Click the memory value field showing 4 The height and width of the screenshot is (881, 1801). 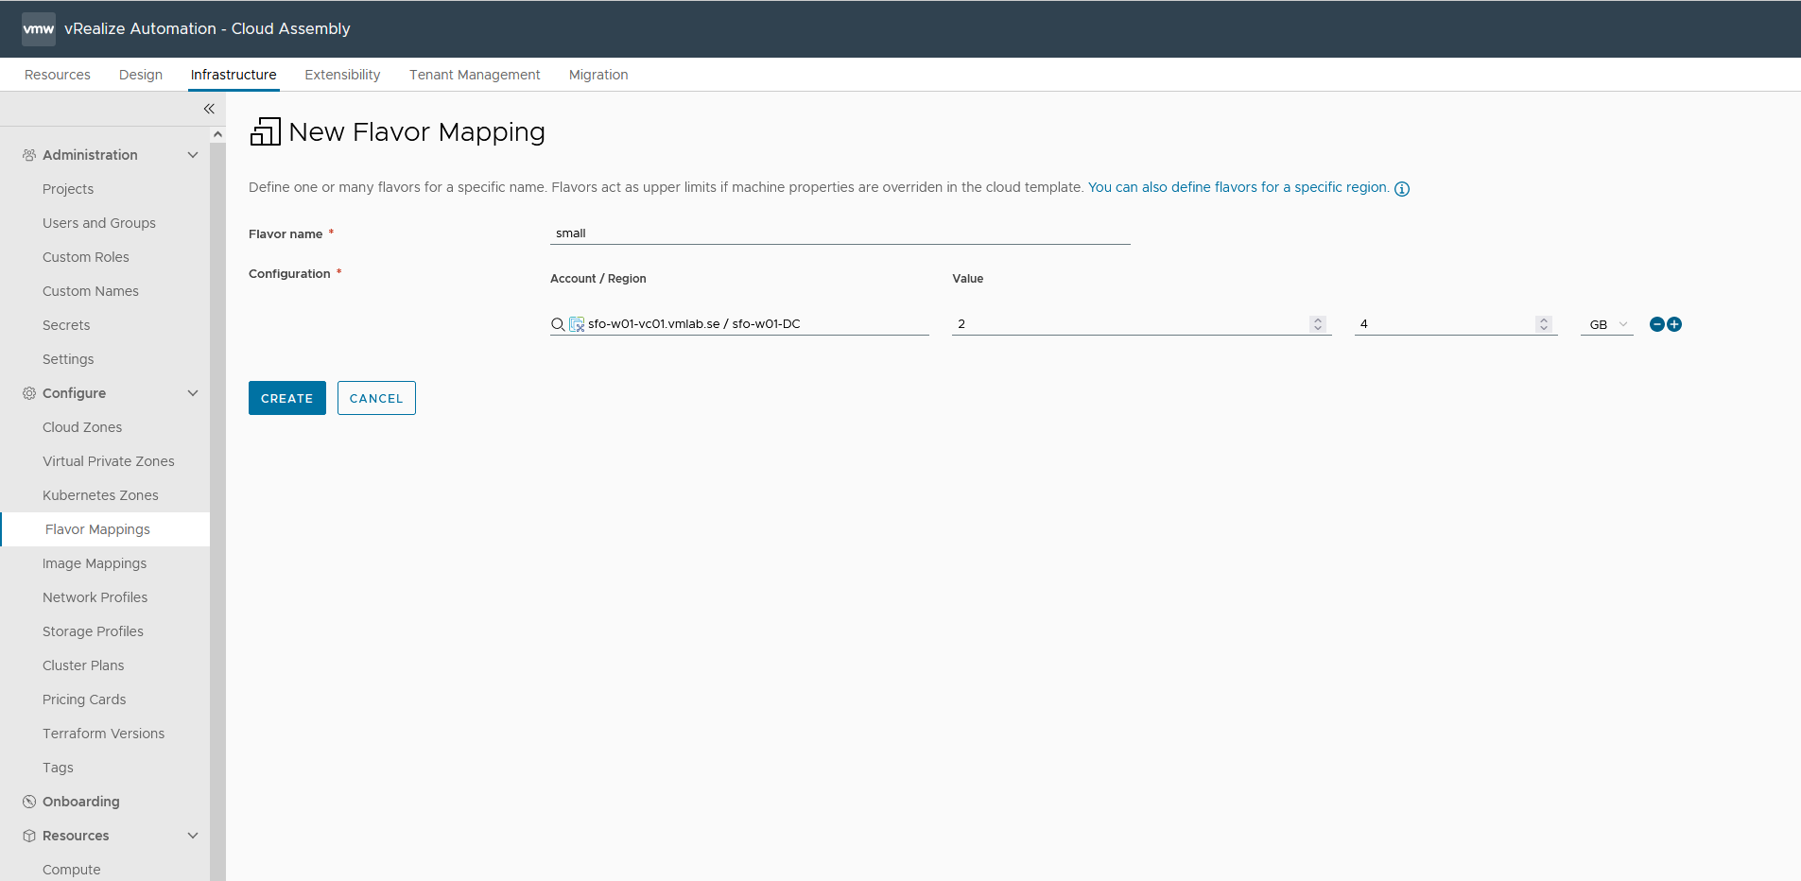pyautogui.click(x=1456, y=324)
